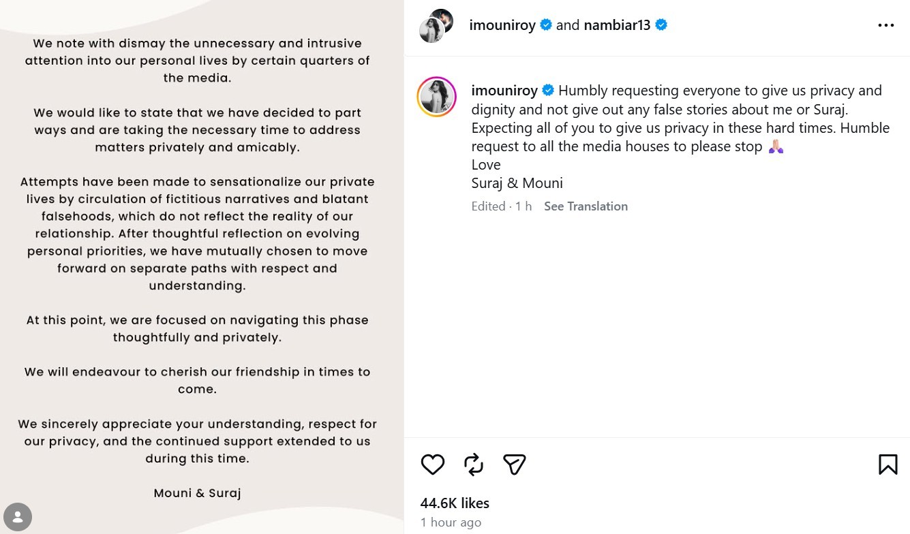Click See Translation under the caption

(x=586, y=206)
